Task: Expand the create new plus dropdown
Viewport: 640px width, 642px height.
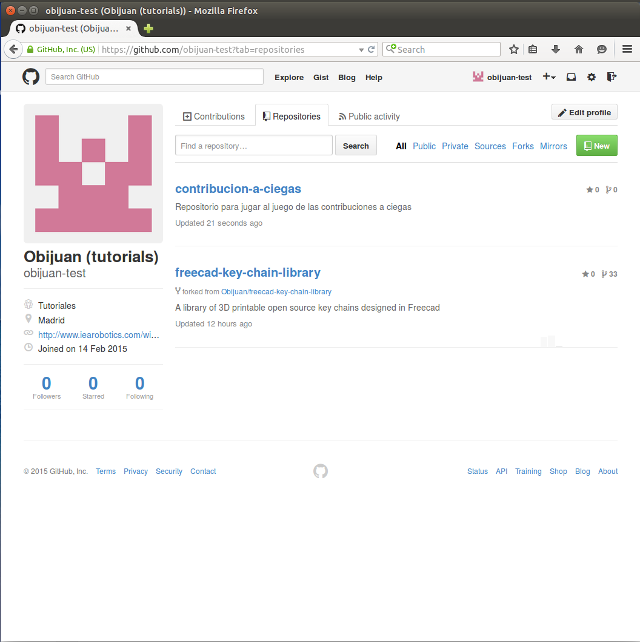Action: (x=549, y=77)
